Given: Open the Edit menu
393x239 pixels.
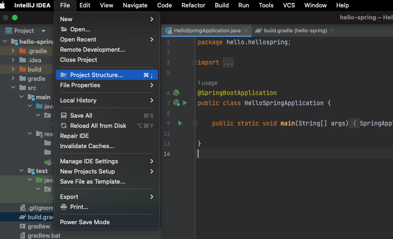Looking at the screenshot, I should pyautogui.click(x=85, y=5).
